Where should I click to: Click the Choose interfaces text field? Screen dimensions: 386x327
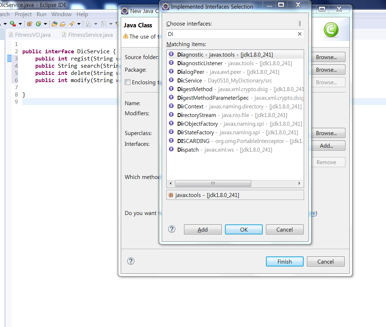(231, 34)
